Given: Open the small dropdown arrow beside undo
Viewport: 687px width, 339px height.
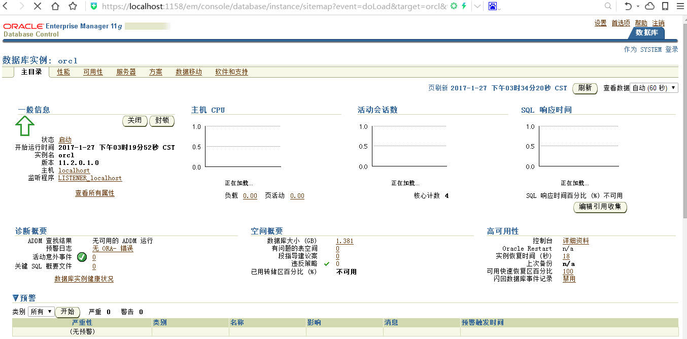Looking at the screenshot, I should (x=637, y=7).
